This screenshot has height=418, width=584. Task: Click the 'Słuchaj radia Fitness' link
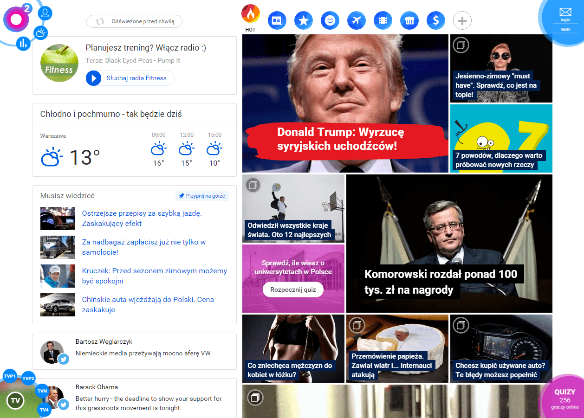click(x=136, y=78)
